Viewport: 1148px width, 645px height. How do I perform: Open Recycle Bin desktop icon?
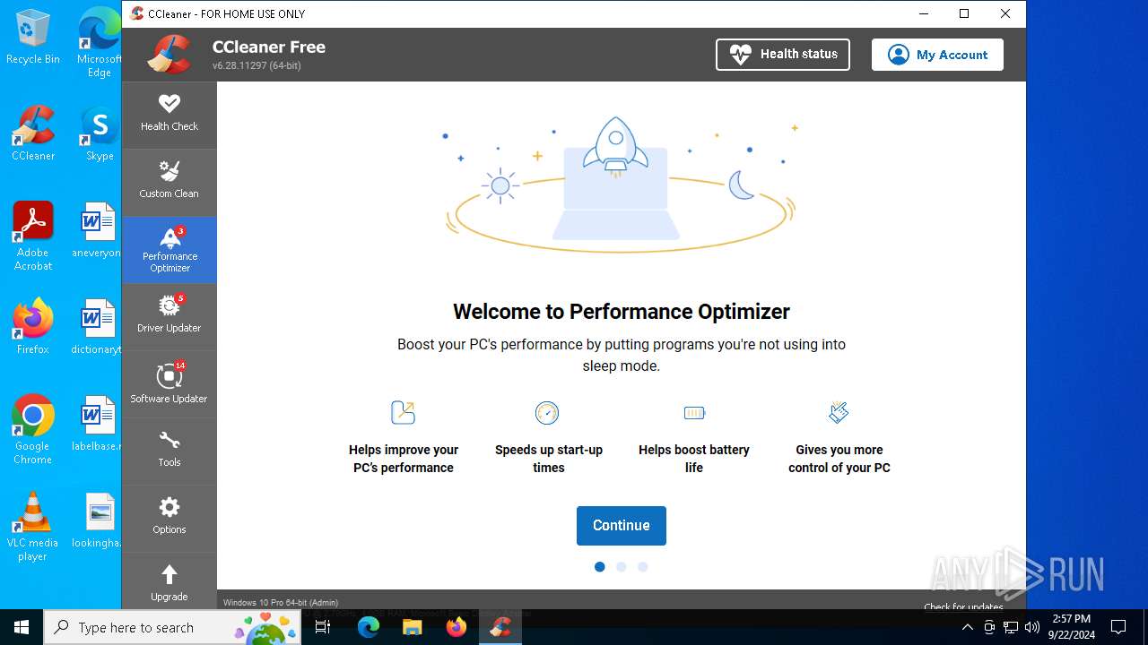[33, 37]
